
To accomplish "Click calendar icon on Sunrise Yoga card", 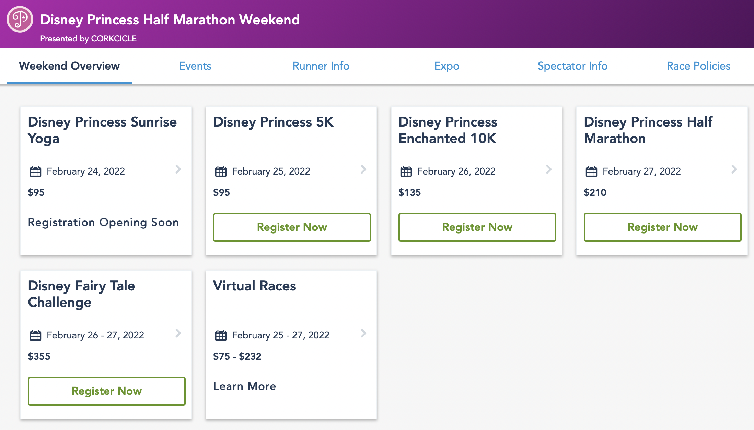I will (35, 171).
